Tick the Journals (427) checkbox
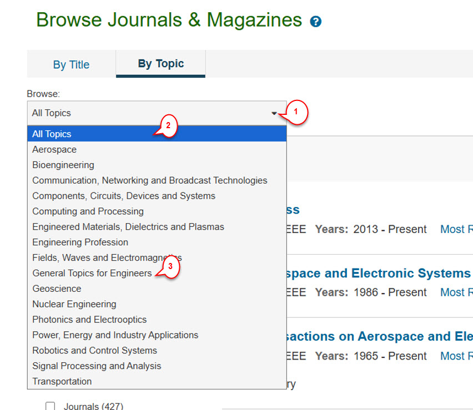Viewport: 473px width, 410px height. pos(51,406)
